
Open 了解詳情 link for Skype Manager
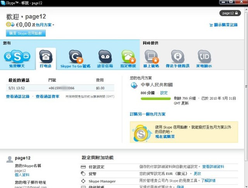[208, 181]
